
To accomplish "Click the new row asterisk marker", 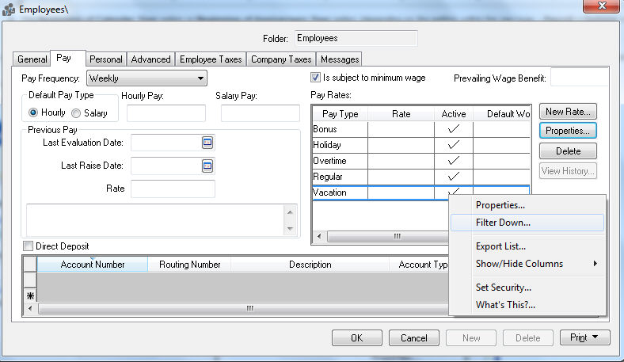I will pos(30,295).
